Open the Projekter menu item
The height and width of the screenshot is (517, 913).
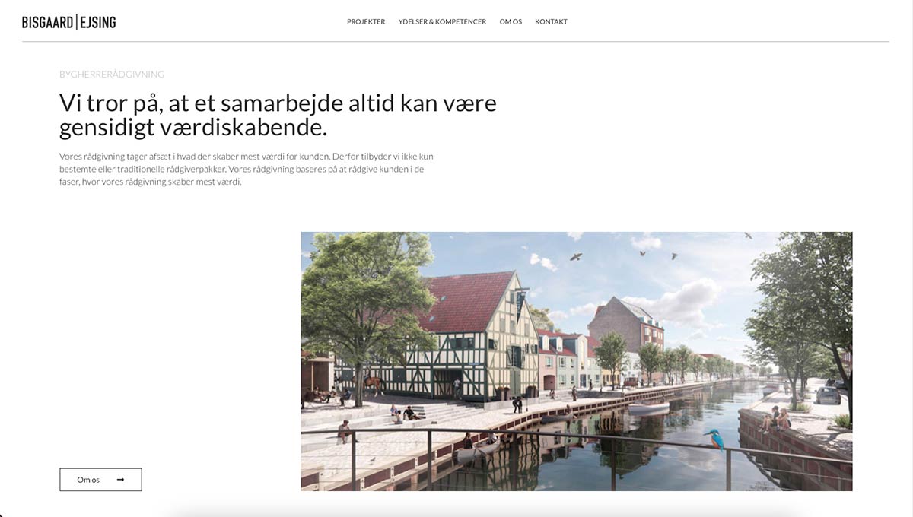pos(366,22)
